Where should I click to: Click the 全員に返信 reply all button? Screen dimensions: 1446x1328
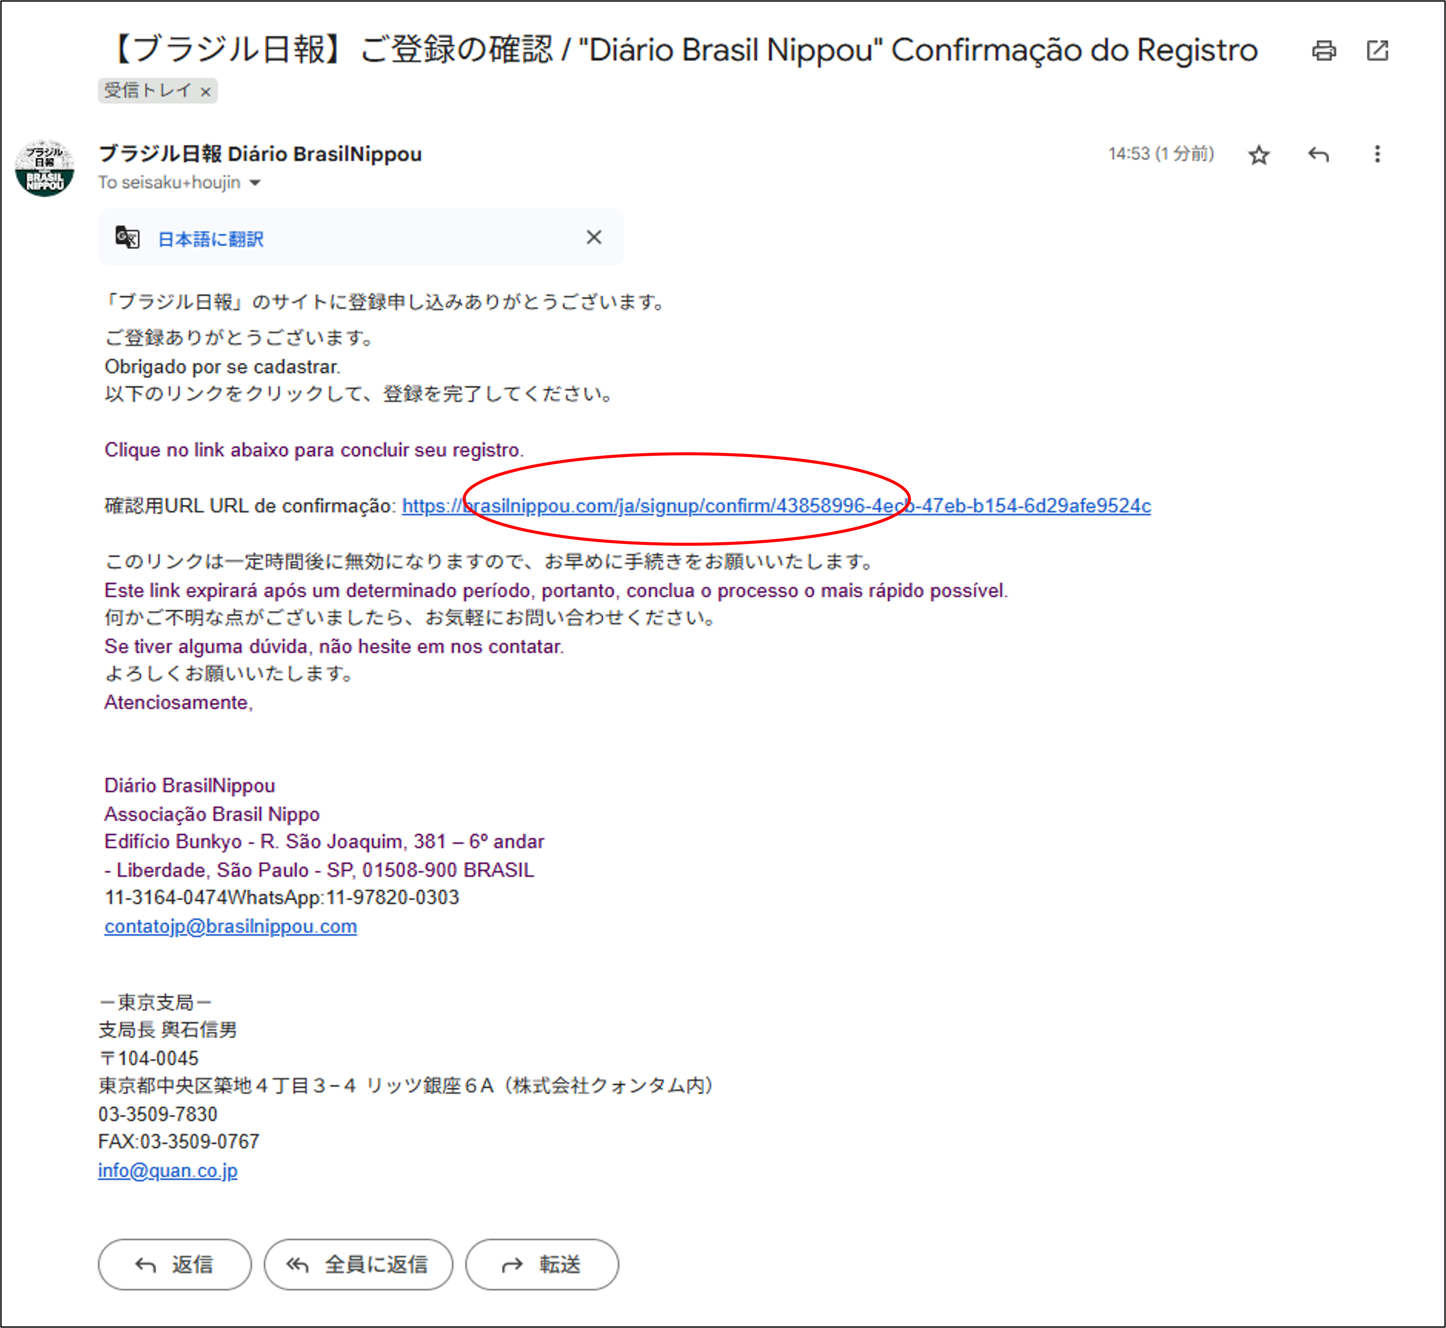(x=358, y=1264)
